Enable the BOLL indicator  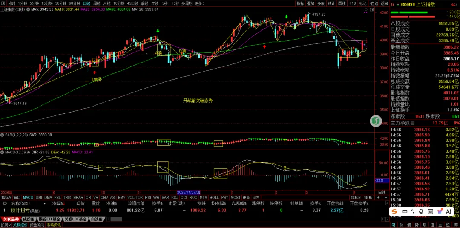[214, 198]
